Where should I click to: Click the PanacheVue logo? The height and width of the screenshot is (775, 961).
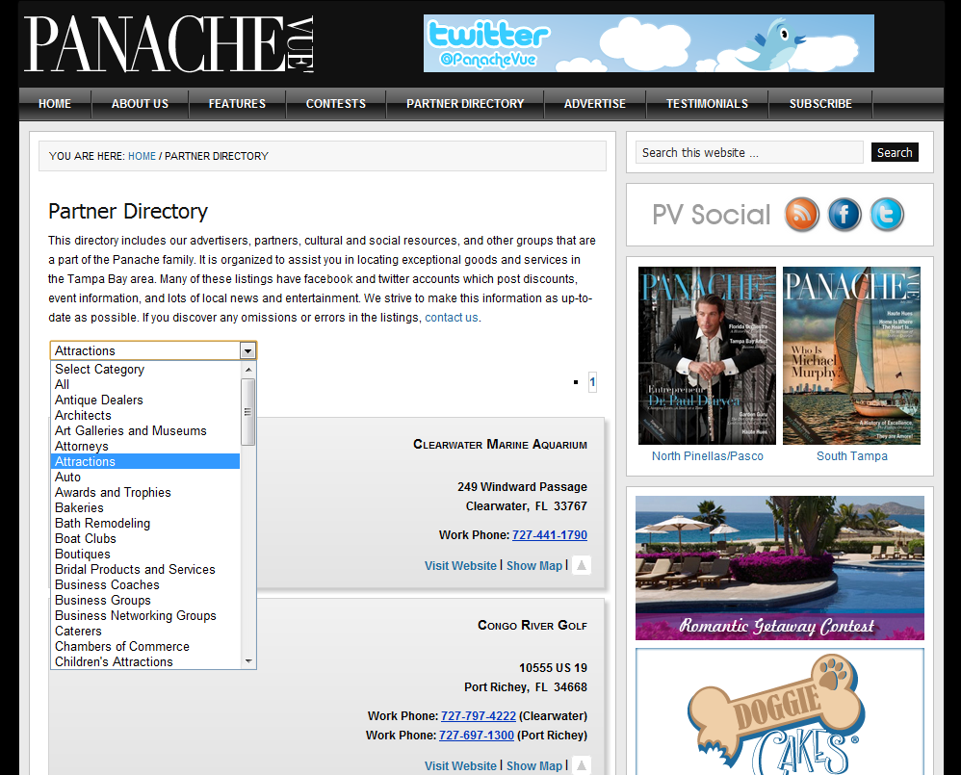click(x=169, y=44)
